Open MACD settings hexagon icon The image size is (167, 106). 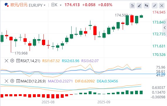(12, 81)
